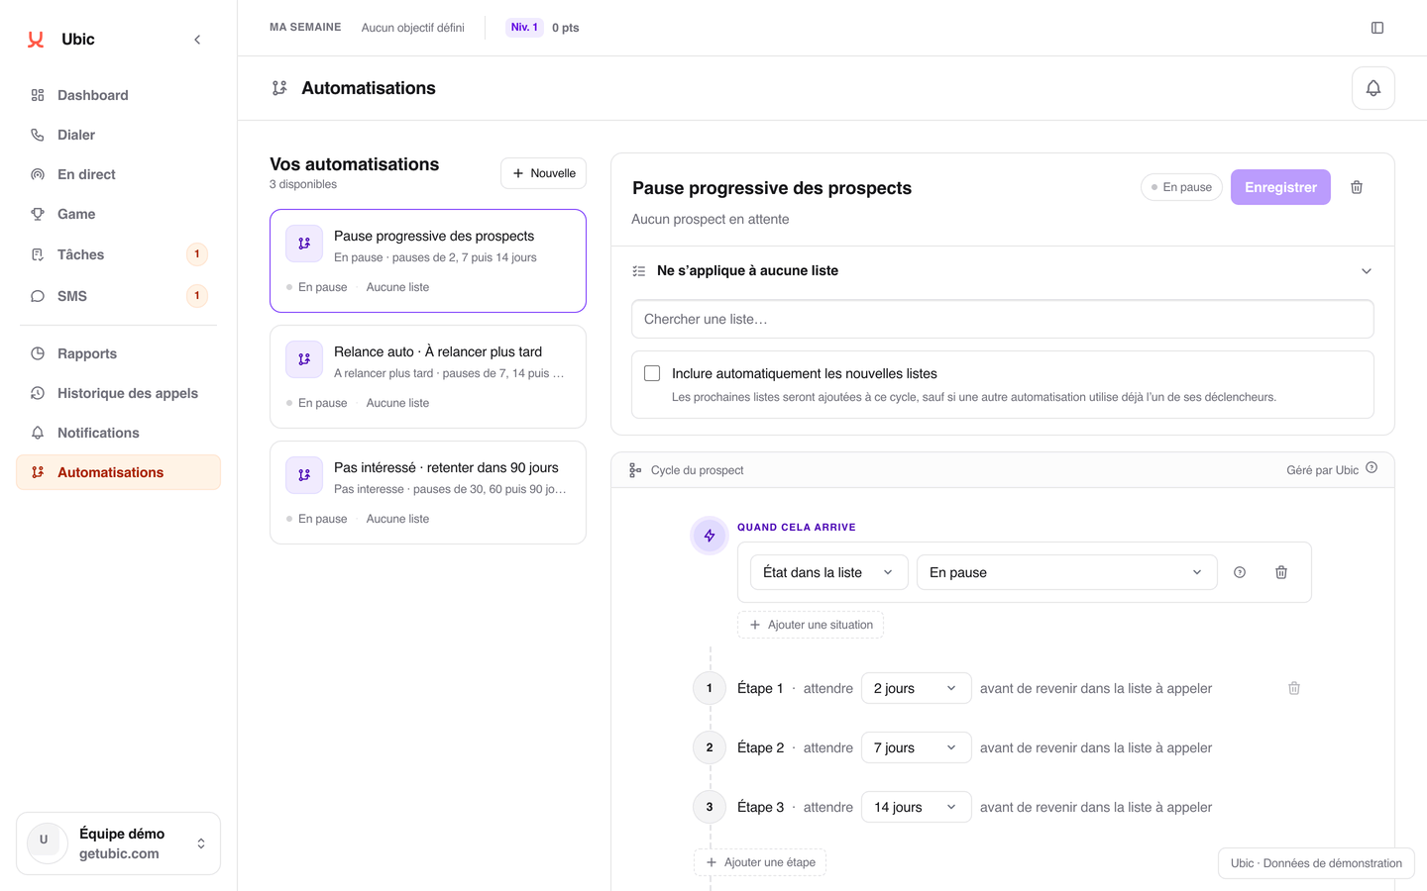
Task: Click Ajouter une étape
Action: (760, 862)
